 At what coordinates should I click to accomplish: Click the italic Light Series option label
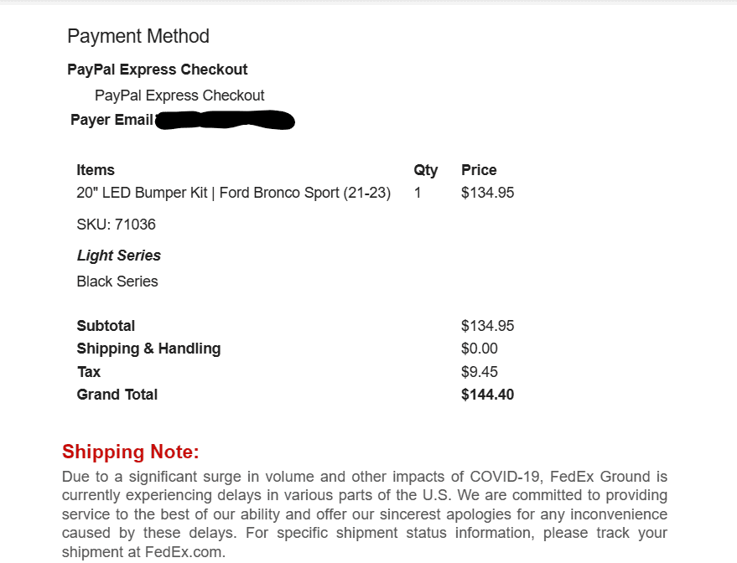tap(119, 256)
